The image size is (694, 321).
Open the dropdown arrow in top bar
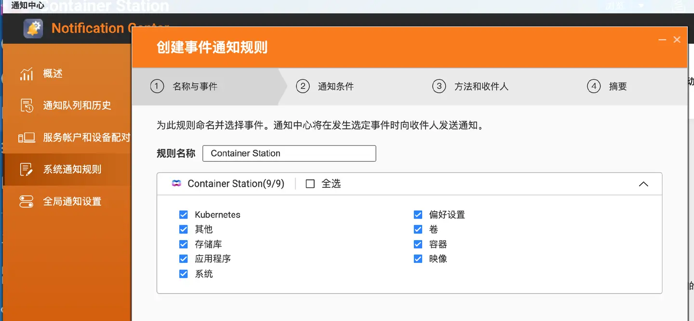click(x=641, y=6)
